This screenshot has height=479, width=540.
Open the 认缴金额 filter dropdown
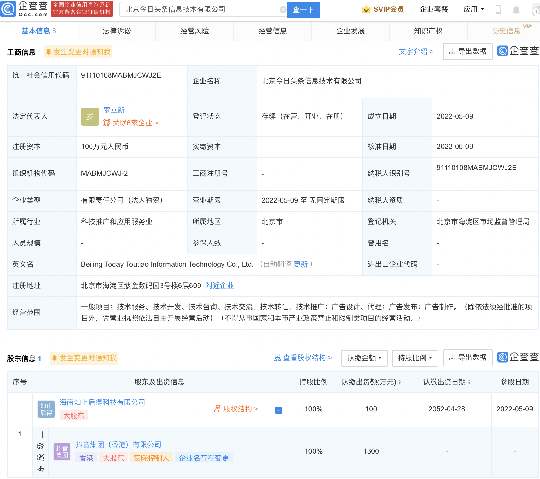click(364, 358)
